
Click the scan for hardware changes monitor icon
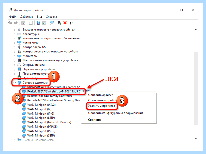[52, 23]
